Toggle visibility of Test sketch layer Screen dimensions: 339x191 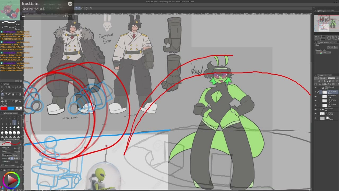tap(315, 114)
